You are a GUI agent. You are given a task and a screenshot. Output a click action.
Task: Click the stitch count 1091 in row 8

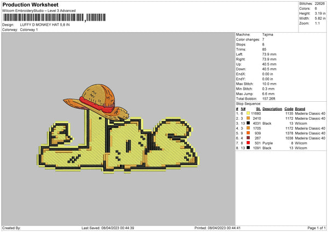pos(257,148)
